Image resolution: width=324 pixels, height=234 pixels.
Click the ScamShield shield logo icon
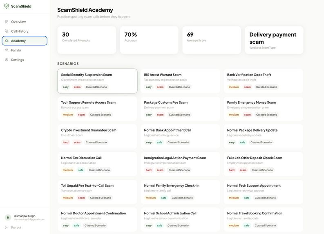[x=7, y=6]
